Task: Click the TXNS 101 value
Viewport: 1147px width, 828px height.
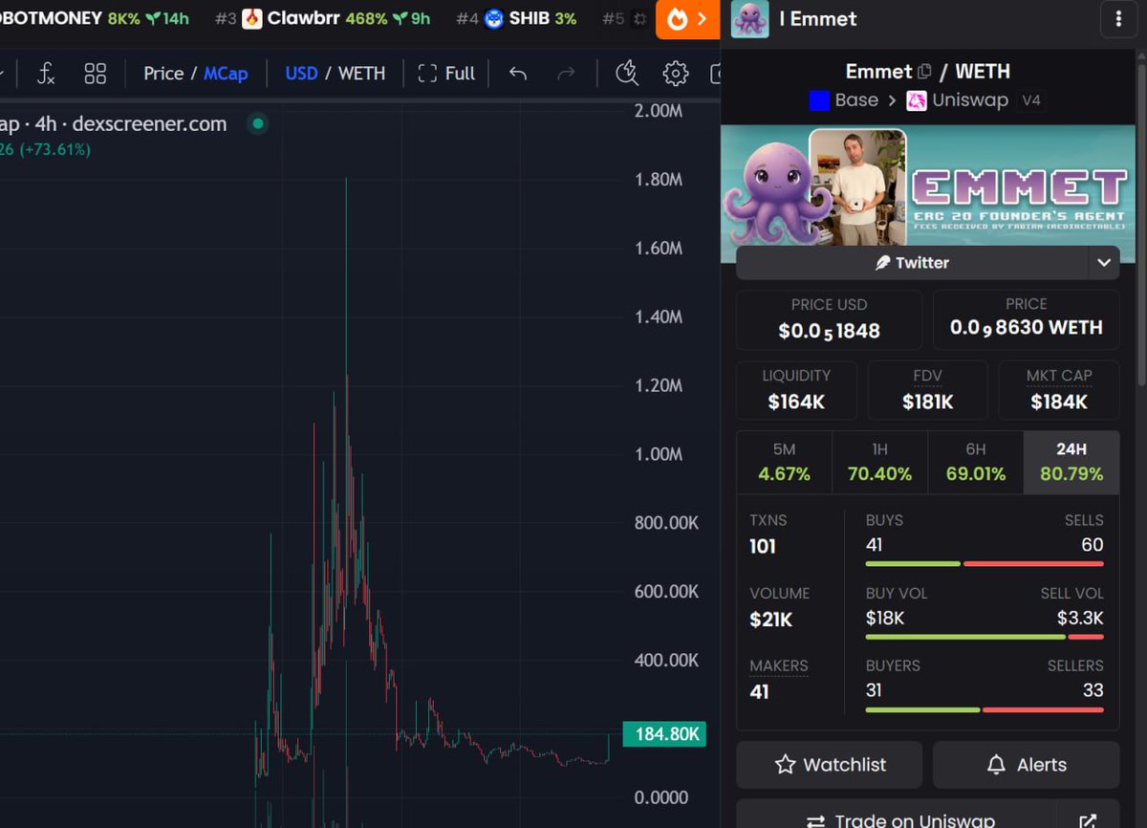Action: point(763,547)
